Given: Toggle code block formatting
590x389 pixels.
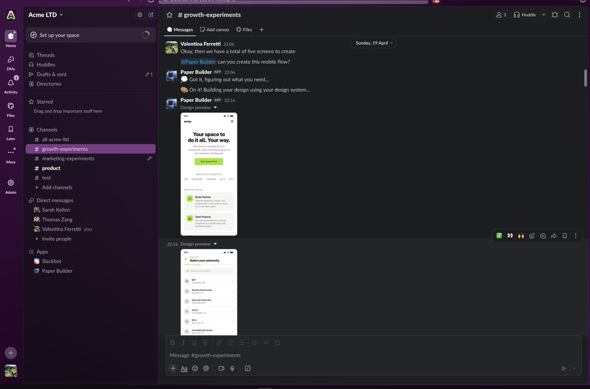Looking at the screenshot, I should [x=277, y=342].
